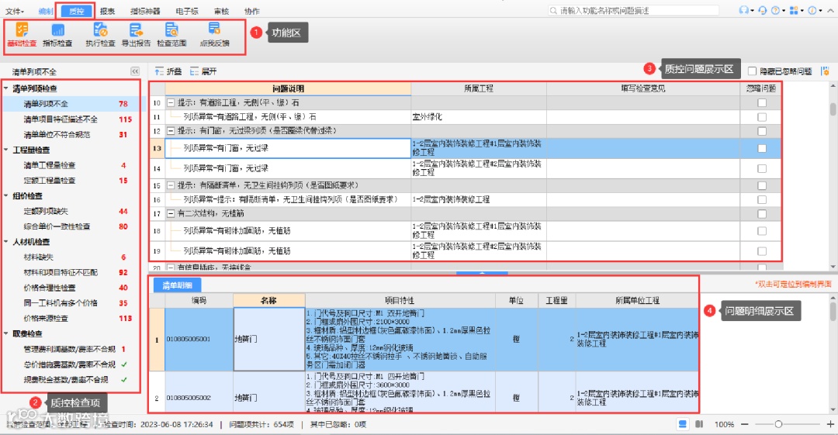
Task: Select the 质控 tab
Action: tap(76, 11)
